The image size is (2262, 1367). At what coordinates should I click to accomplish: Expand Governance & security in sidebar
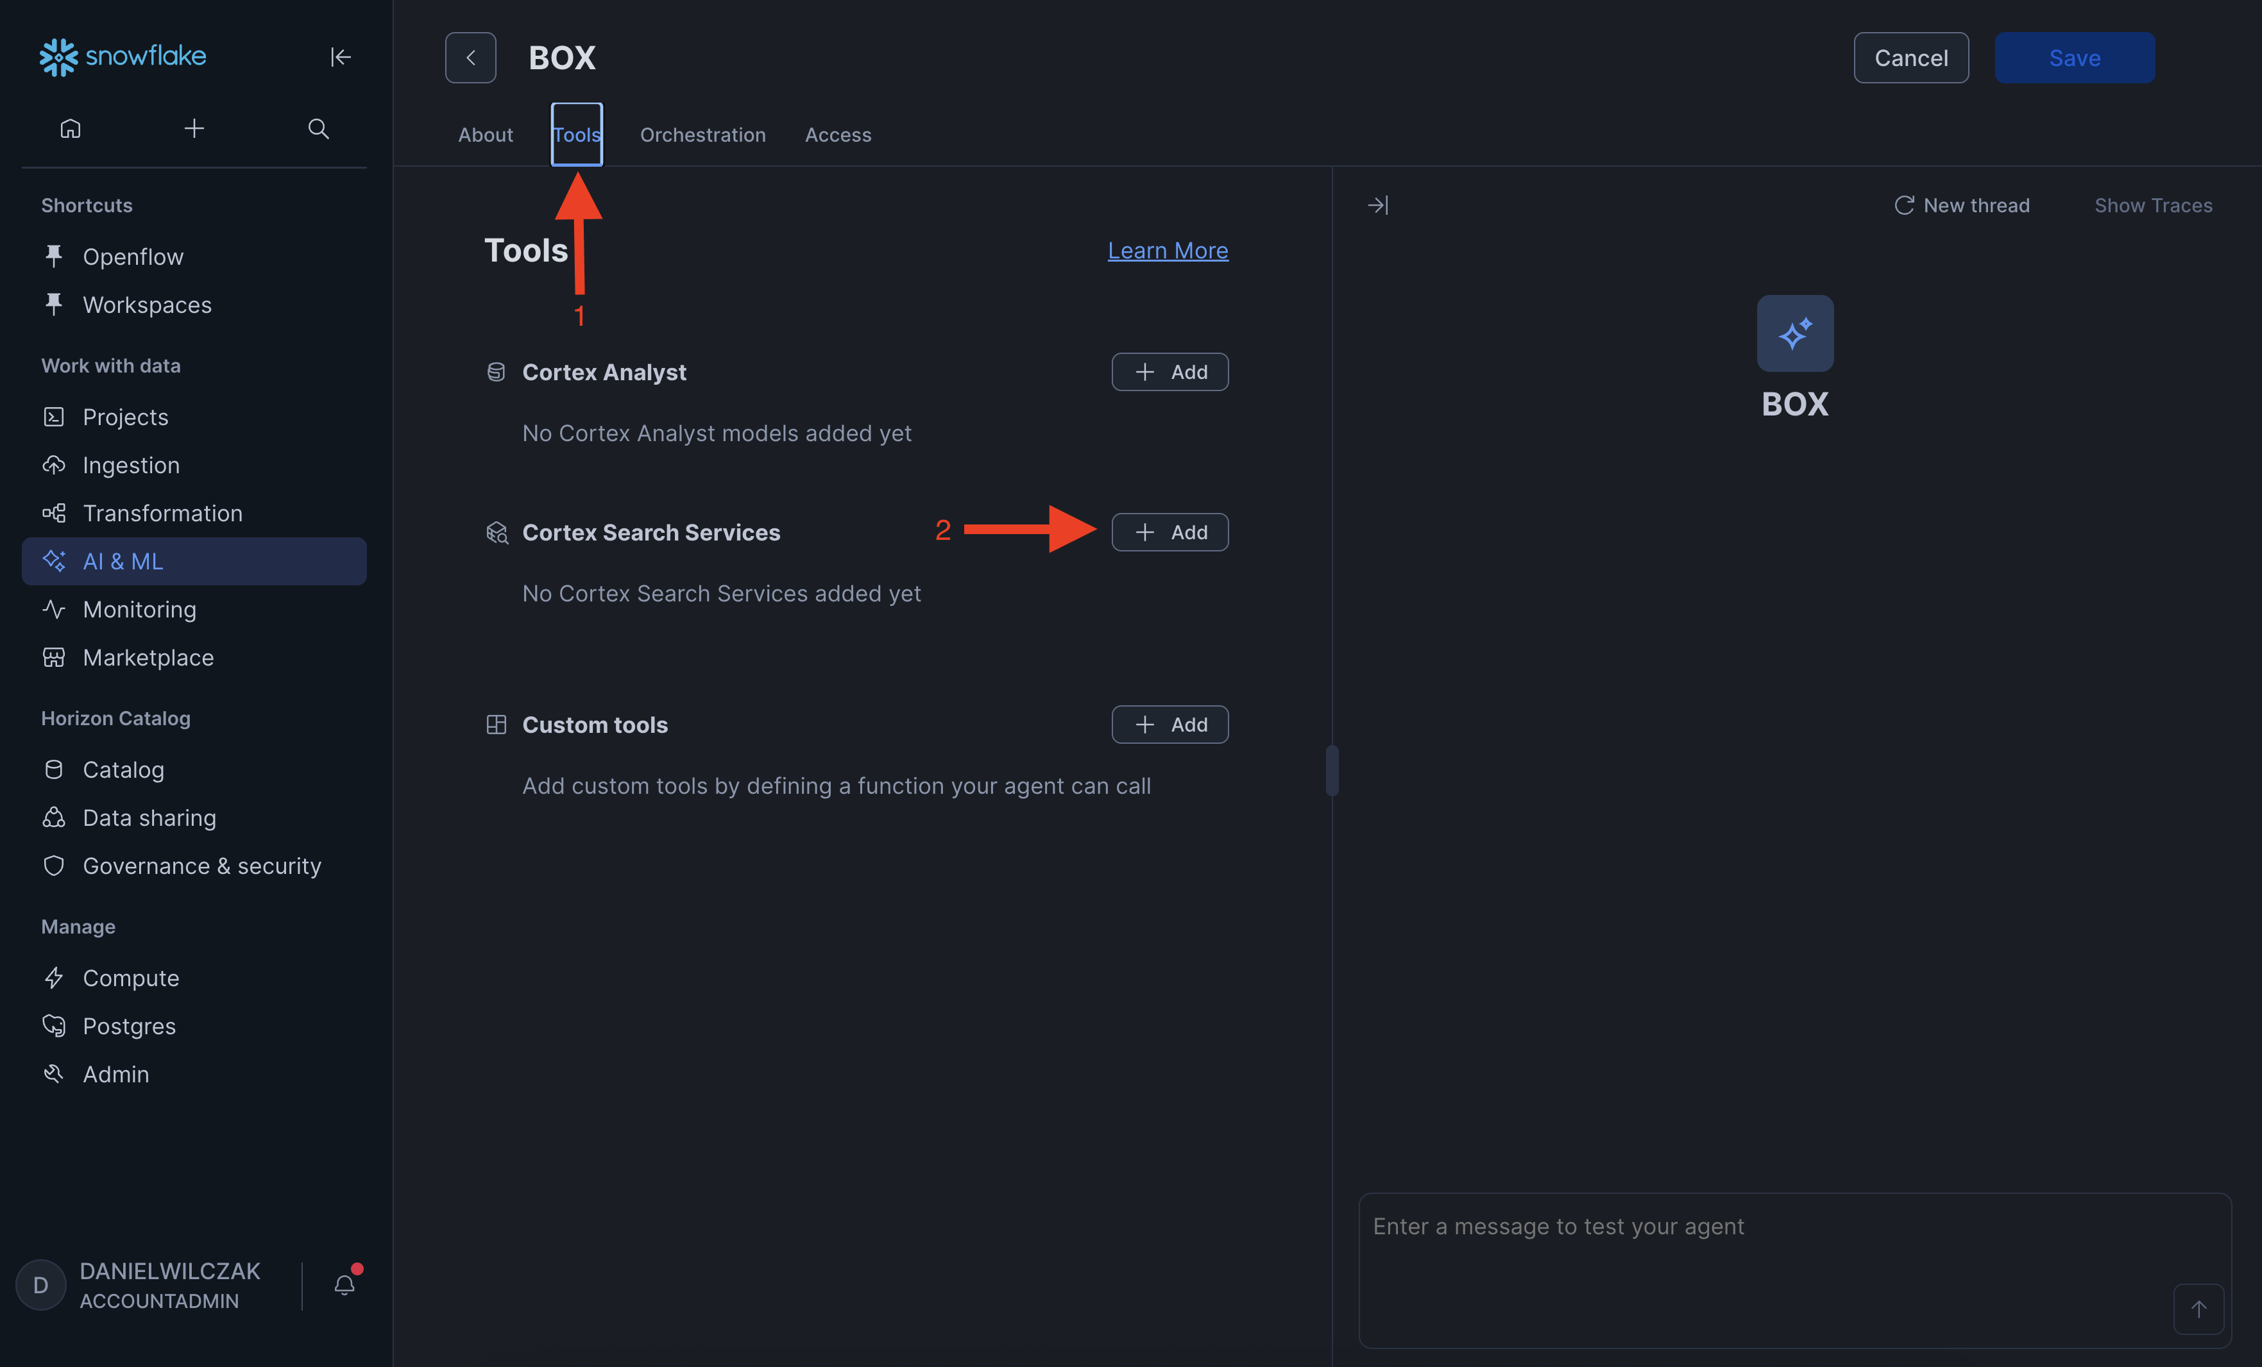201,866
